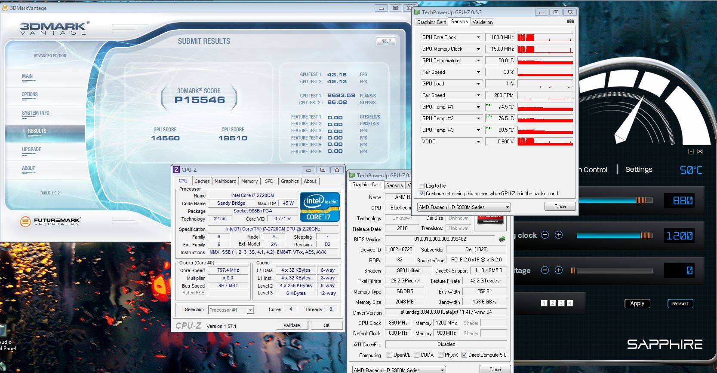
Task: Click the Futuremark Corporation logo
Action: pyautogui.click(x=50, y=221)
